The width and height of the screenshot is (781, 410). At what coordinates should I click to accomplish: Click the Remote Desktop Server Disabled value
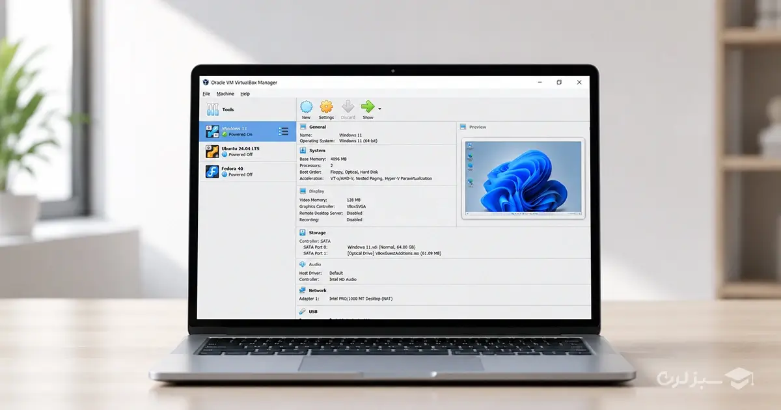(x=355, y=213)
